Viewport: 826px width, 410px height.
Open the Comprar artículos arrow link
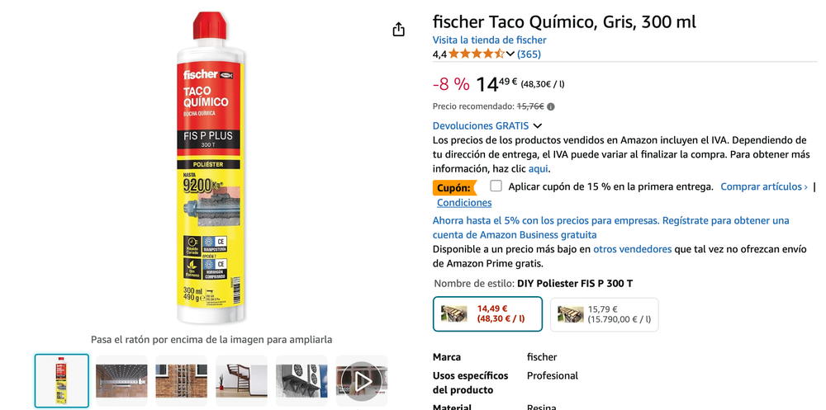coord(764,186)
